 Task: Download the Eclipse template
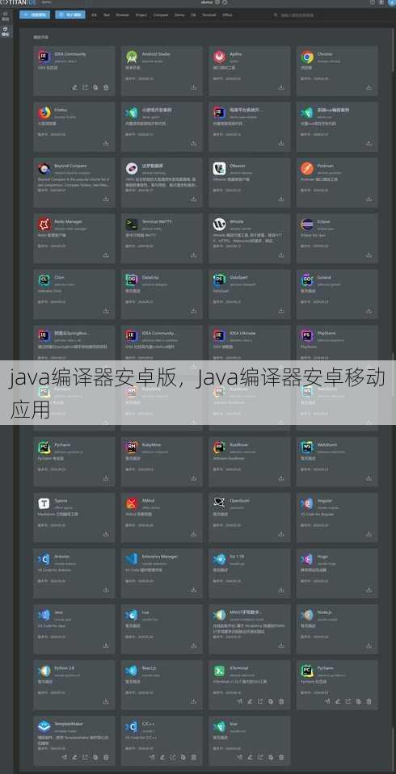coord(369,254)
